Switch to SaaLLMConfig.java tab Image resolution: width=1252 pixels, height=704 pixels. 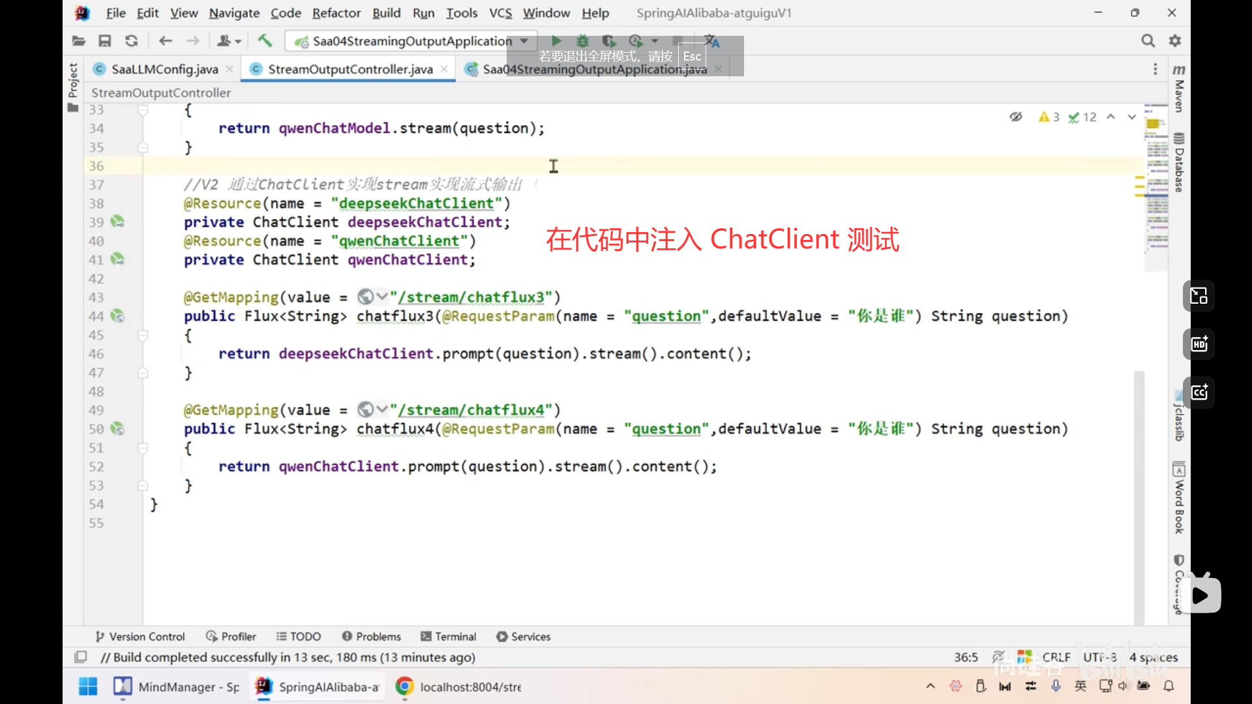164,69
